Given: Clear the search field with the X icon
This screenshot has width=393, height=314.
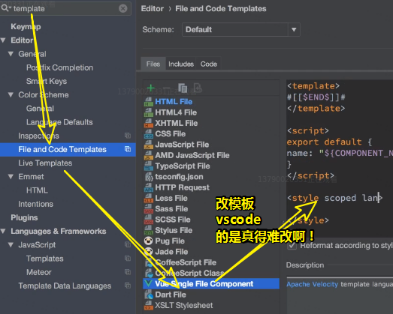Looking at the screenshot, I should pyautogui.click(x=122, y=8).
